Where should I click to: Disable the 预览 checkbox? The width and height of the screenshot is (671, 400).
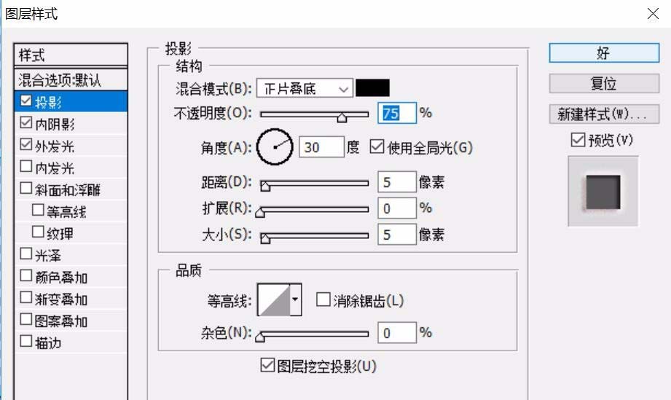[578, 140]
